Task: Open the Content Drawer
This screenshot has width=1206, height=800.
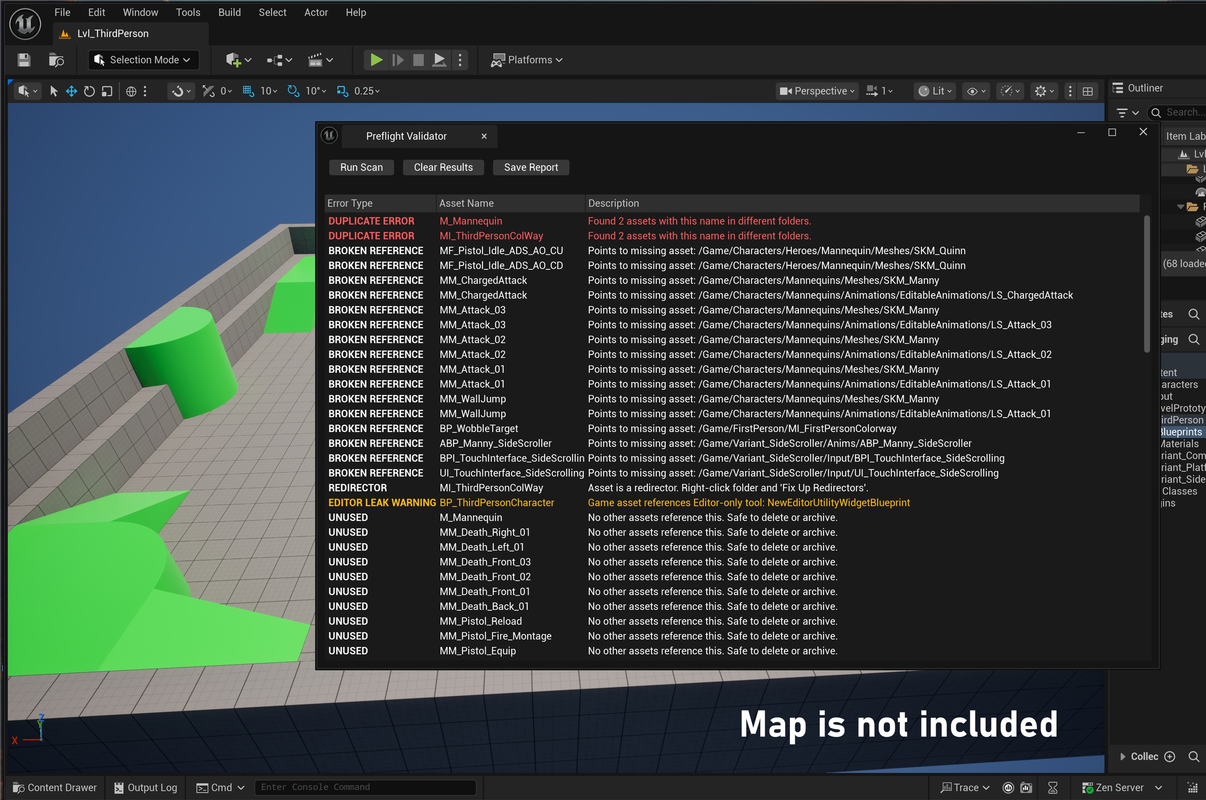Action: pos(55,787)
